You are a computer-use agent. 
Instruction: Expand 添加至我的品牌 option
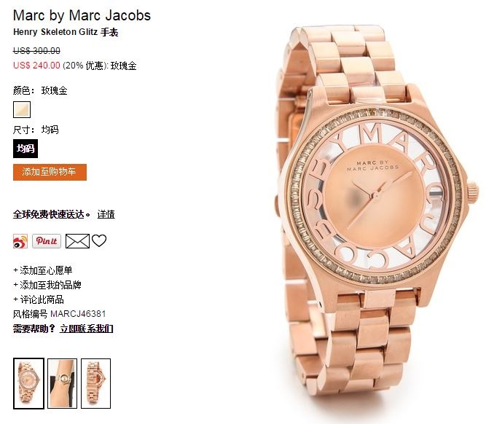[47, 285]
